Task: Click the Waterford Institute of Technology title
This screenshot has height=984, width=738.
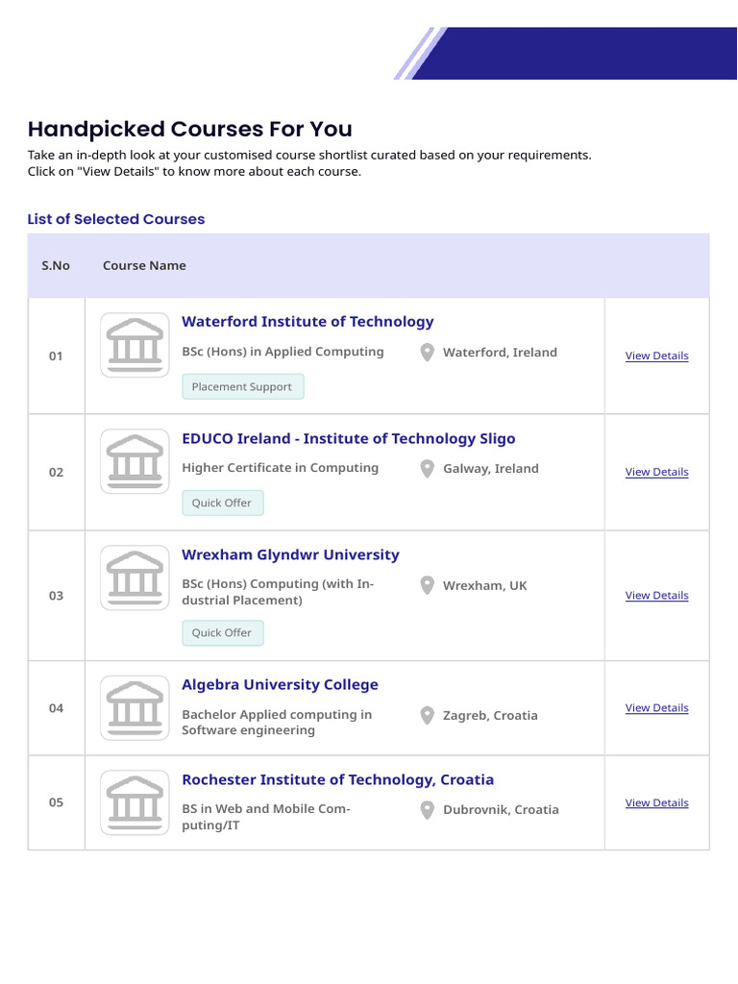Action: 307,321
